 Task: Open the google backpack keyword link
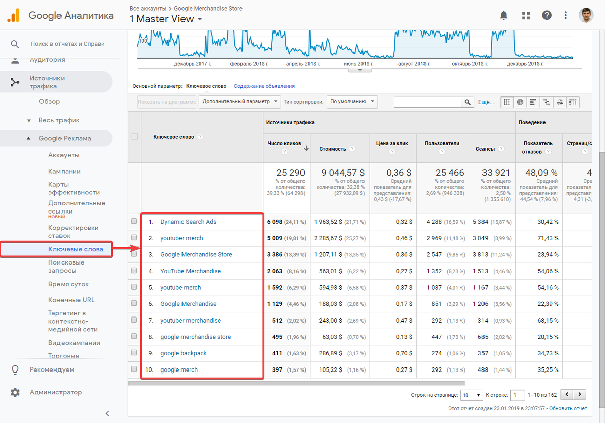184,353
